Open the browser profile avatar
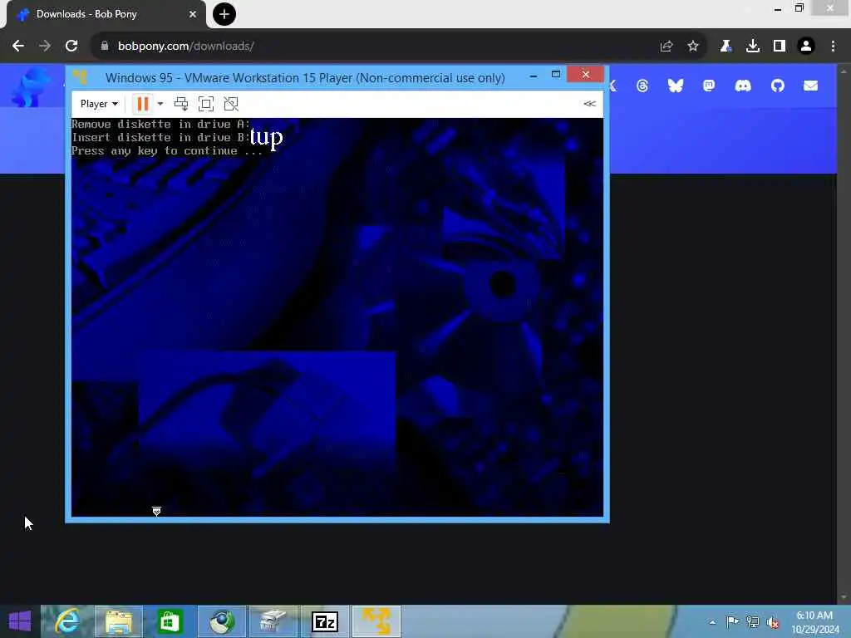The image size is (851, 638). point(806,47)
